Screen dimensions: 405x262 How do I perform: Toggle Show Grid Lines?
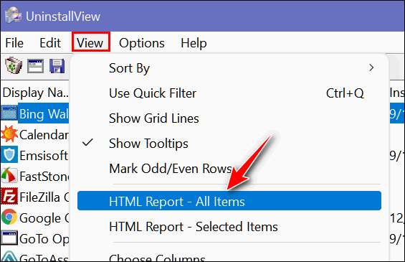[x=229, y=118]
